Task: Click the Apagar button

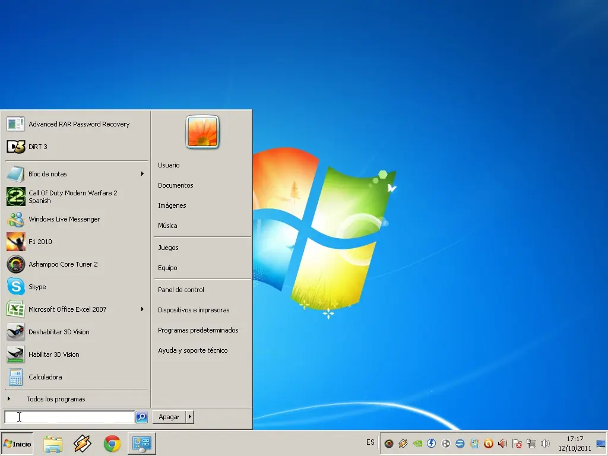Action: click(169, 417)
